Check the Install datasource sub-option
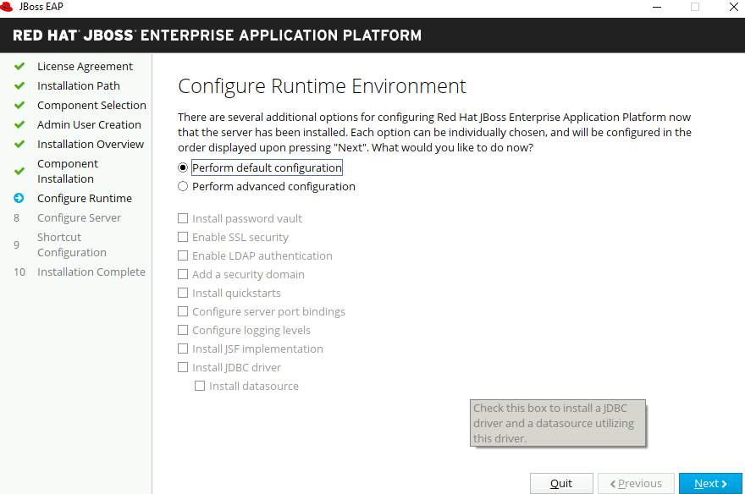This screenshot has width=745, height=494. [x=200, y=386]
